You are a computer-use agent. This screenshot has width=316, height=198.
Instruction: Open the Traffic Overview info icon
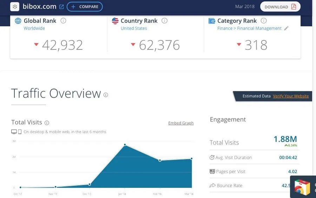click(x=106, y=95)
